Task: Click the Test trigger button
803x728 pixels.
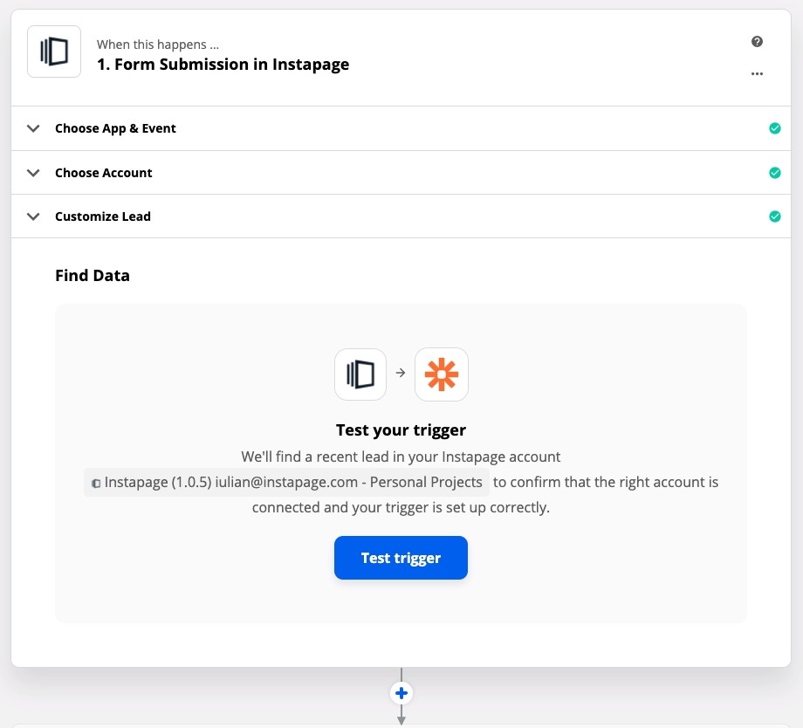Action: tap(401, 558)
